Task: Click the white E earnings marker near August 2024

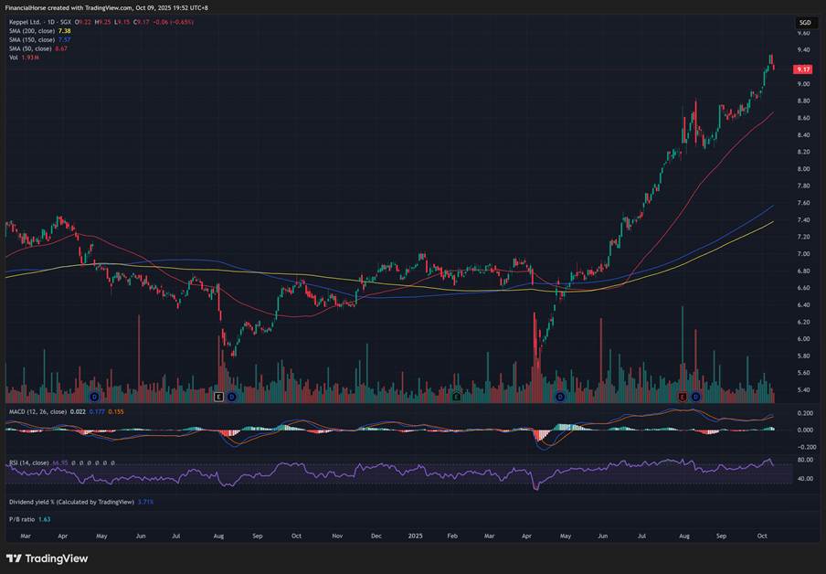Action: [218, 397]
